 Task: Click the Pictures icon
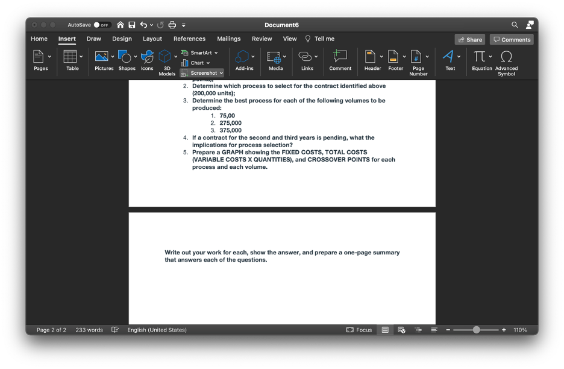(x=101, y=57)
